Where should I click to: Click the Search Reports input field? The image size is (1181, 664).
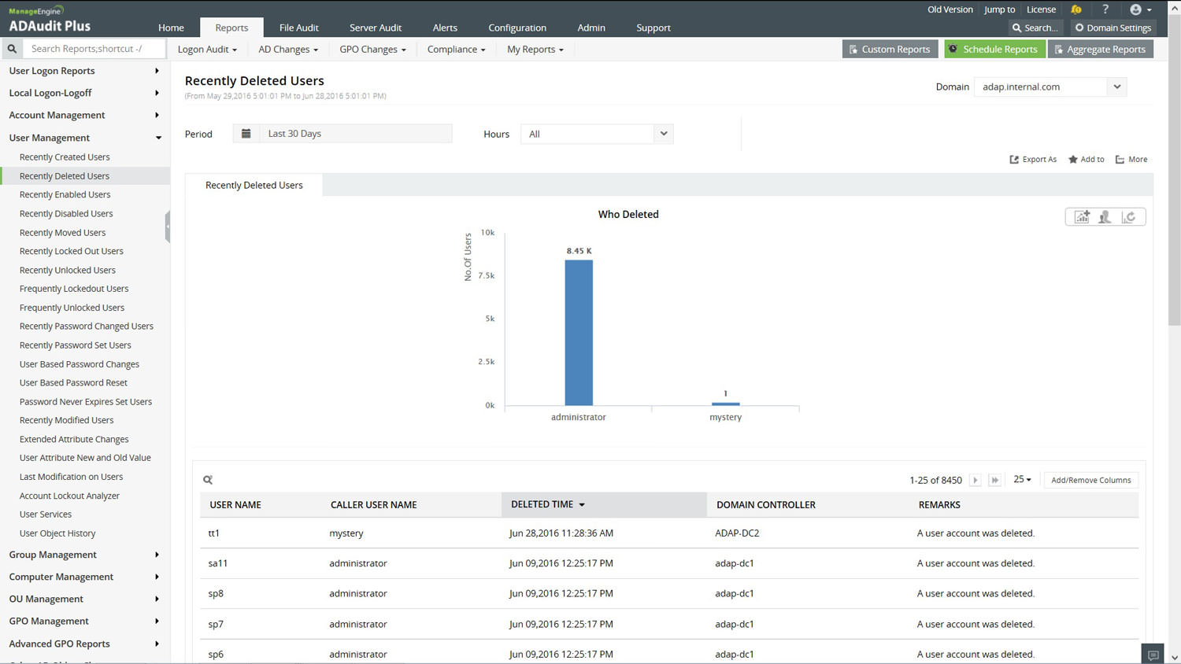94,49
